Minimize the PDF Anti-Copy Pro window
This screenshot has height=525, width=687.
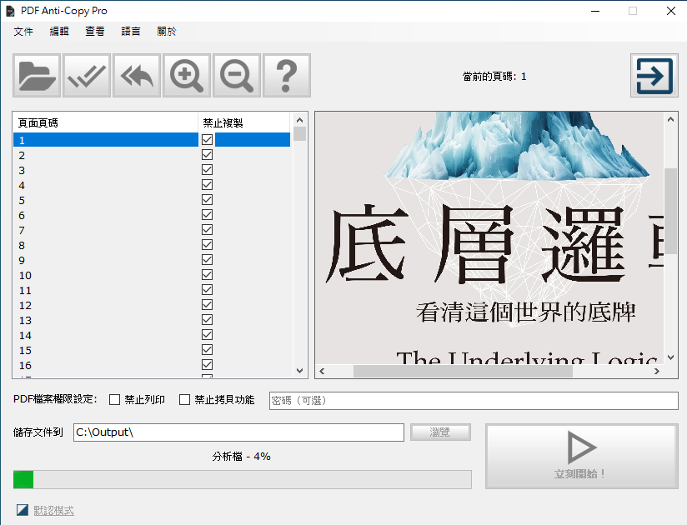[595, 11]
